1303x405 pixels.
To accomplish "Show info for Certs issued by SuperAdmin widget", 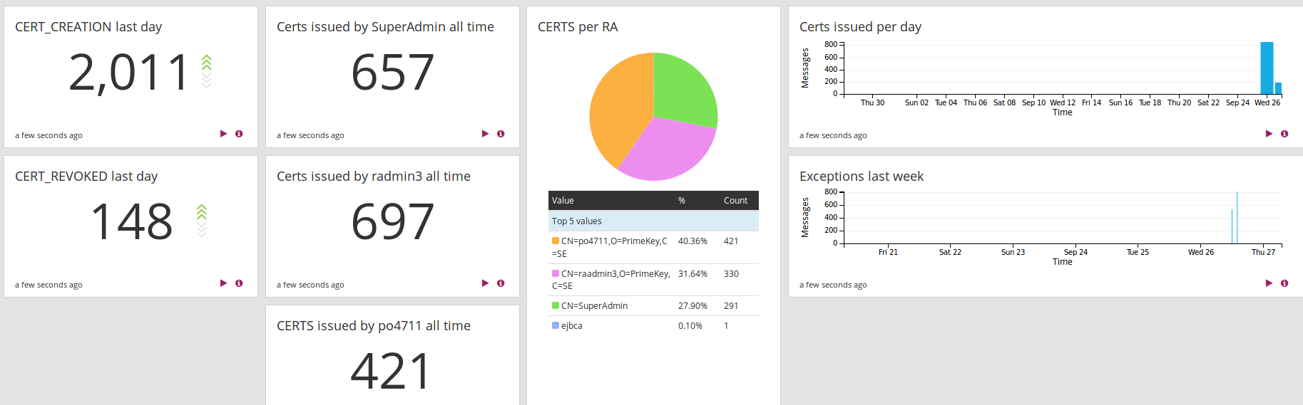I will pyautogui.click(x=501, y=134).
